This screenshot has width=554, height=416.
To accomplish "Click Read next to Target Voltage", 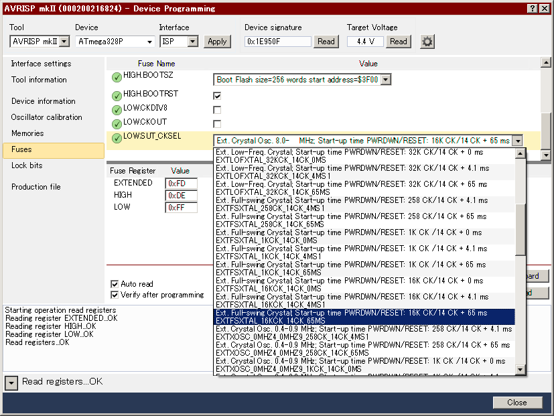I will [398, 42].
